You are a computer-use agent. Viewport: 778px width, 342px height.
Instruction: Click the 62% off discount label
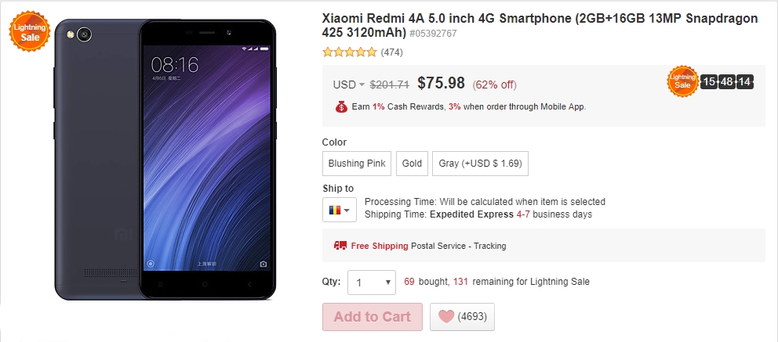[x=494, y=85]
